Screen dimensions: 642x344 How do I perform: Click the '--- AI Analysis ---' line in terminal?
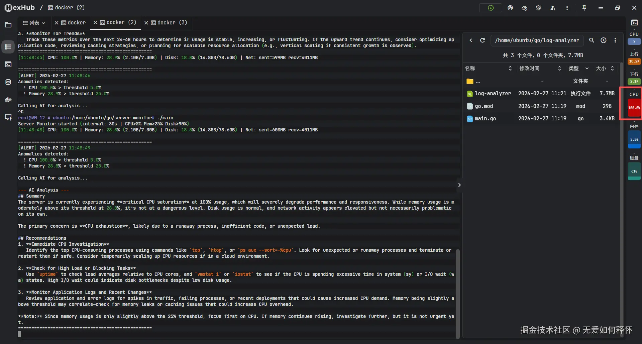(x=43, y=190)
